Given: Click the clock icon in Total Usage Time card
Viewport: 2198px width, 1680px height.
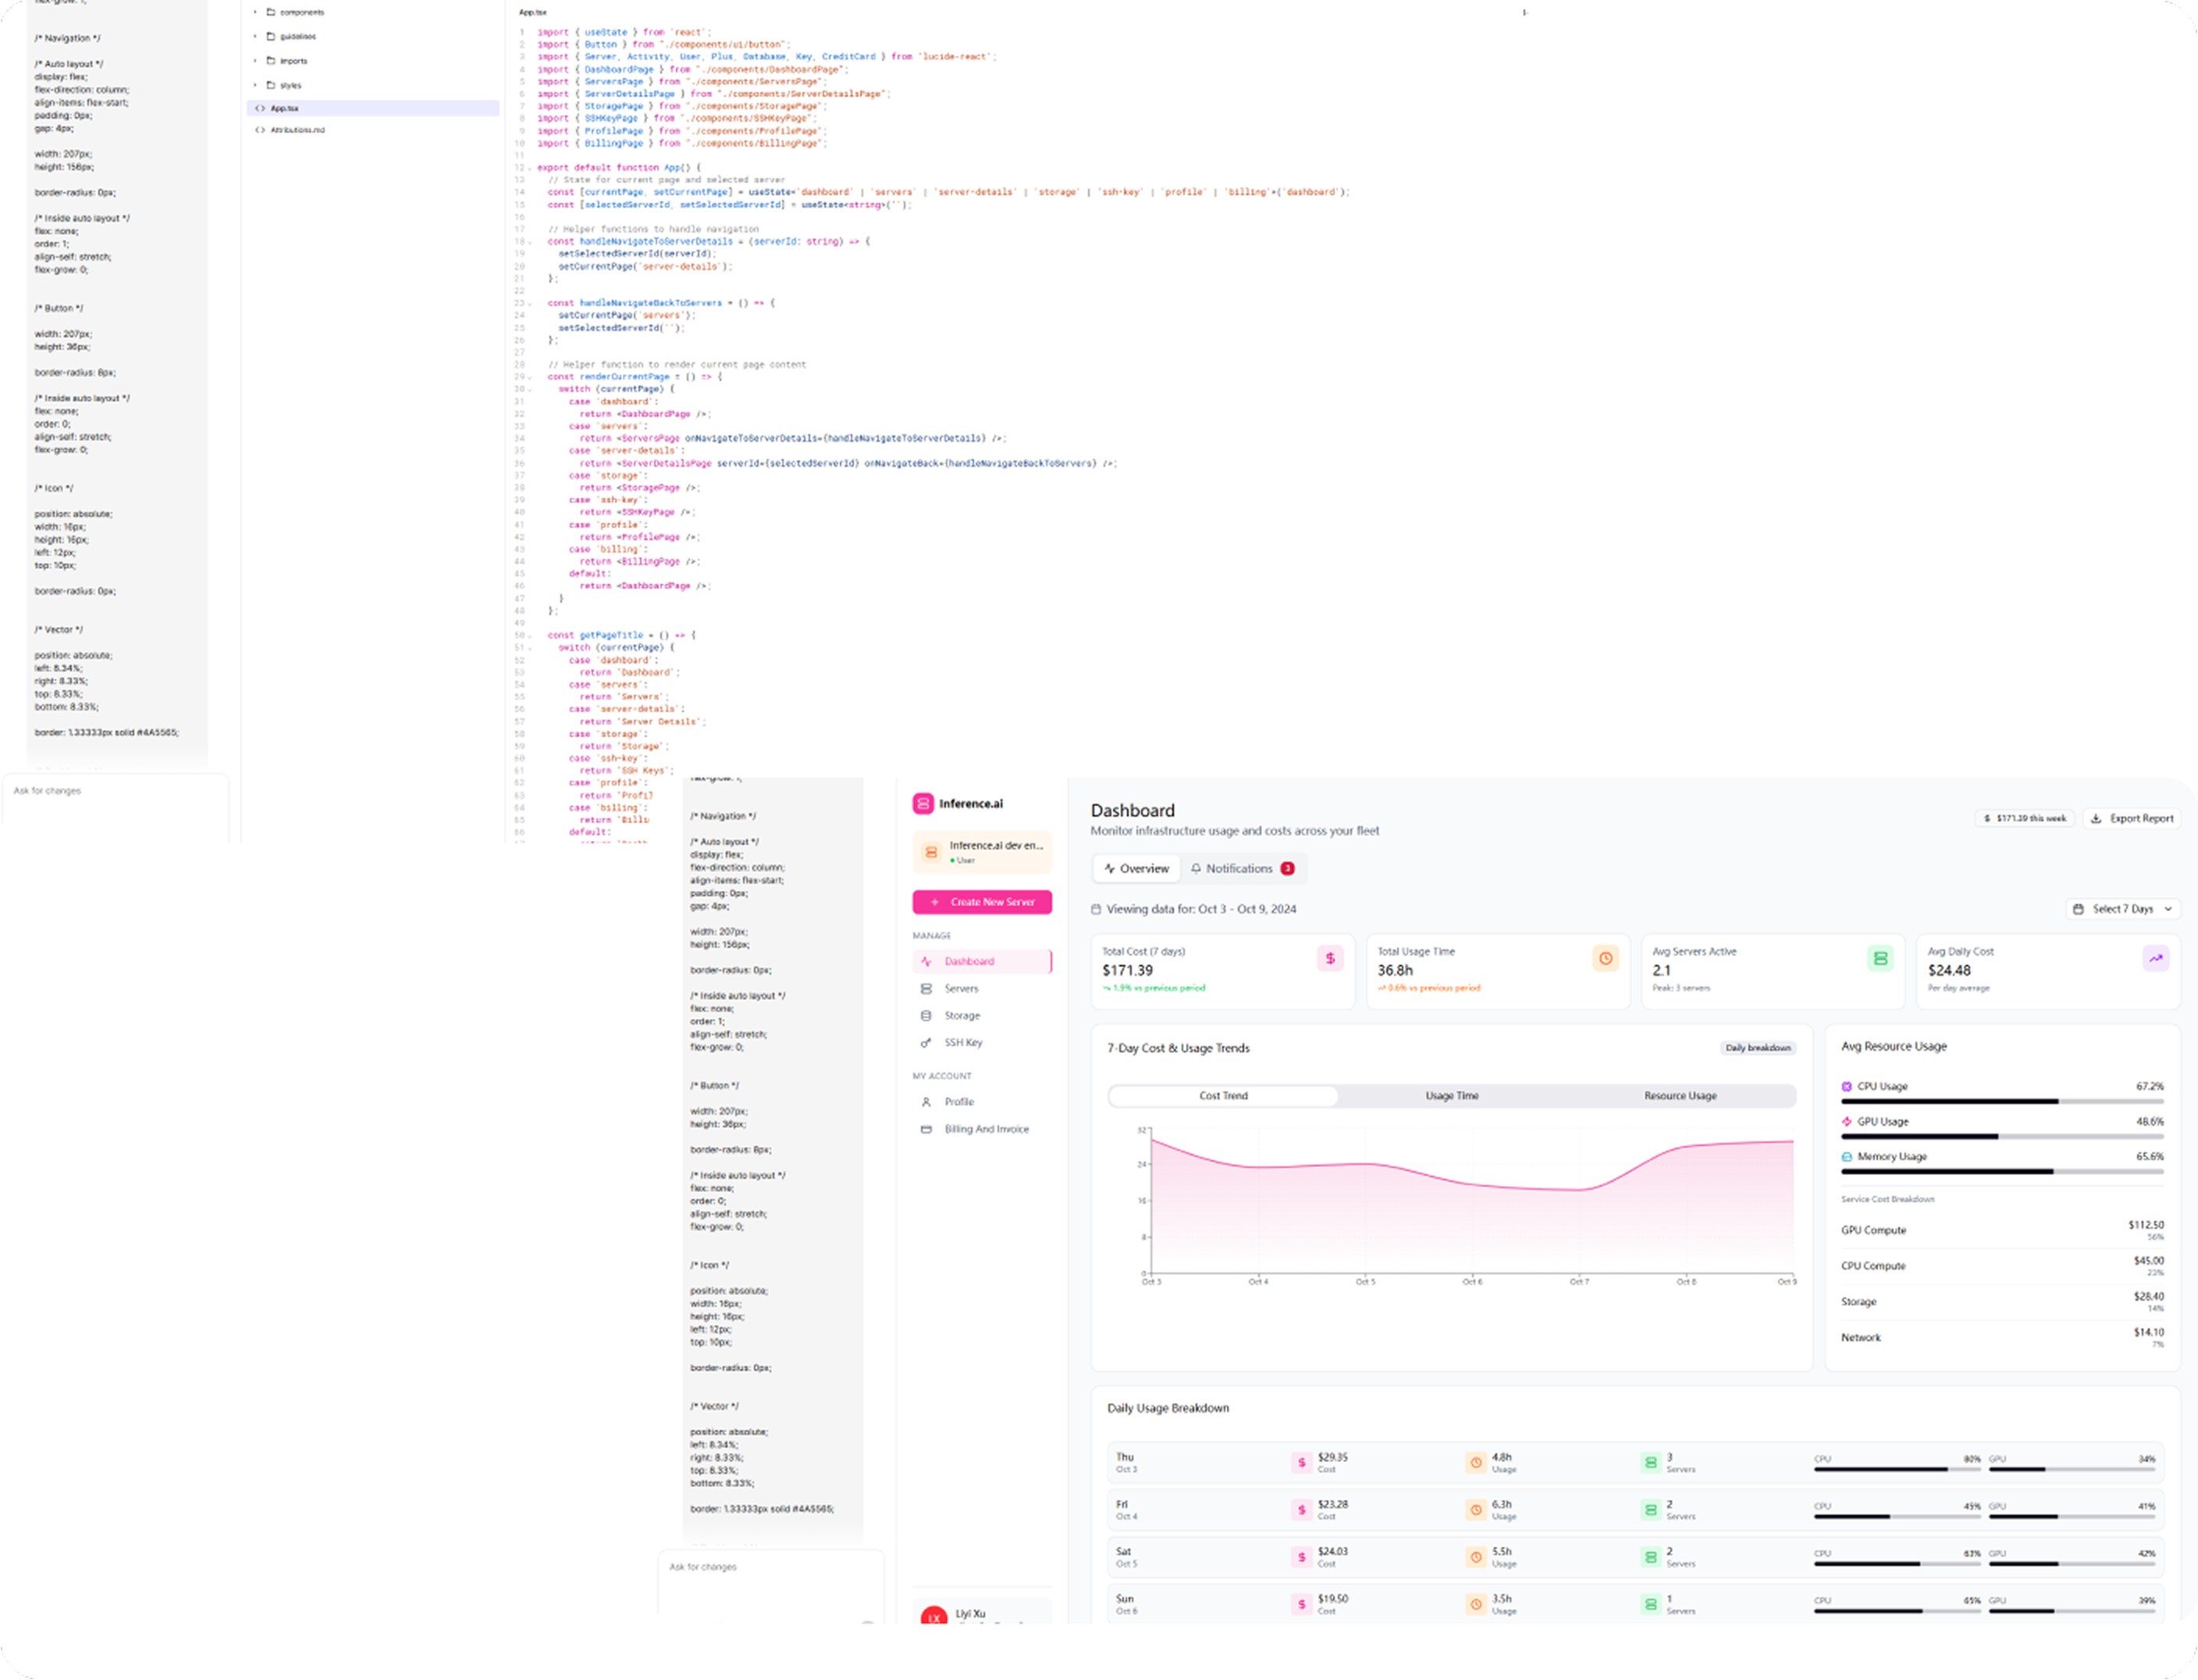Looking at the screenshot, I should pos(1606,958).
